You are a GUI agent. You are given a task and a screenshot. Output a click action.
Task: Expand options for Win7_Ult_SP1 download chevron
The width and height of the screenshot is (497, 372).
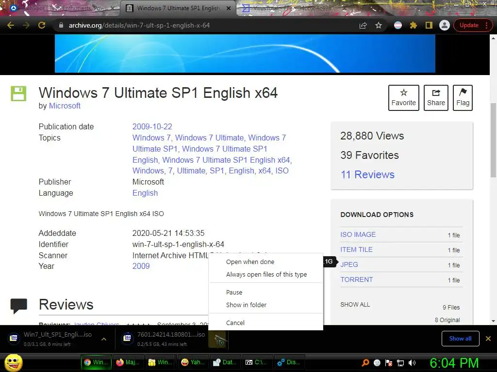pyautogui.click(x=104, y=339)
